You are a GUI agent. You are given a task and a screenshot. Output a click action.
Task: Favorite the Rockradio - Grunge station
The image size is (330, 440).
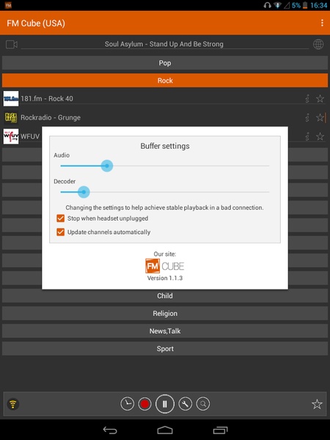(320, 117)
